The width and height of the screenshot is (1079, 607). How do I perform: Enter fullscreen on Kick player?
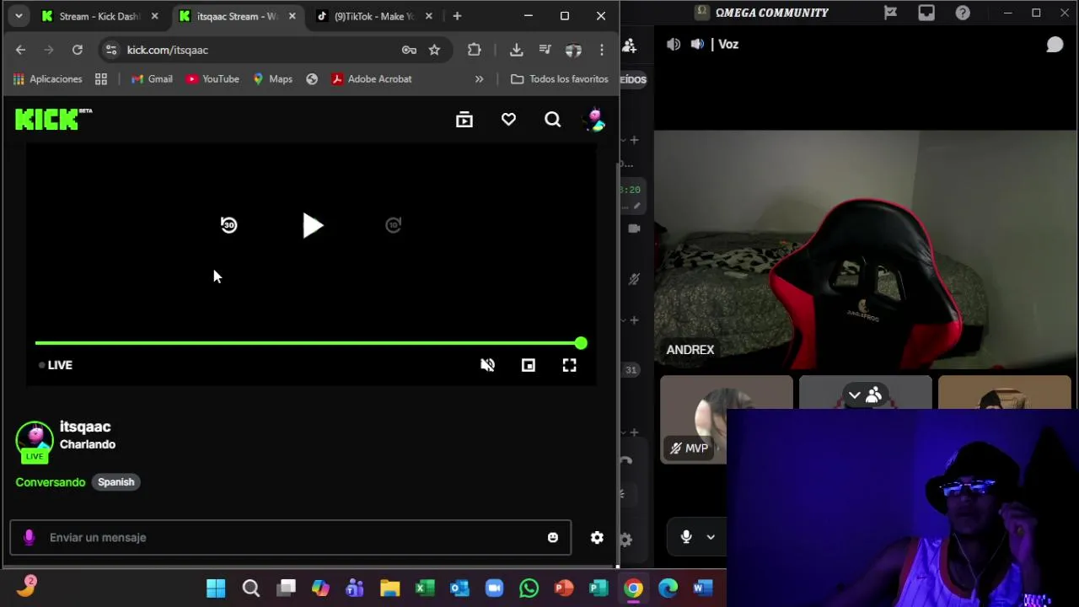[x=570, y=365]
